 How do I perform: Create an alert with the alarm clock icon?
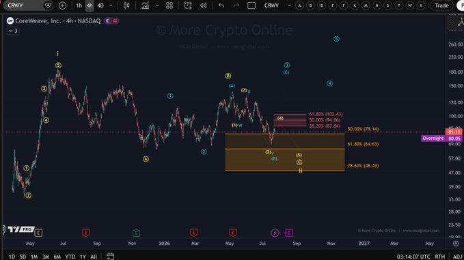click(188, 5)
